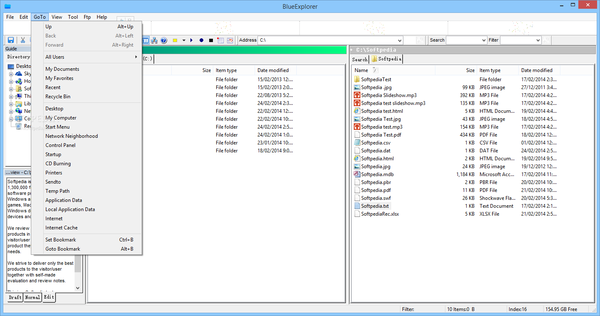Click the preview text scrollbar down arrow
This screenshot has width=600, height=316.
click(77, 288)
